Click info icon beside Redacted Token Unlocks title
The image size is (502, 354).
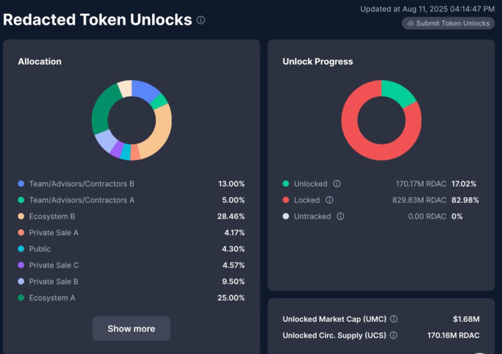[x=201, y=20]
